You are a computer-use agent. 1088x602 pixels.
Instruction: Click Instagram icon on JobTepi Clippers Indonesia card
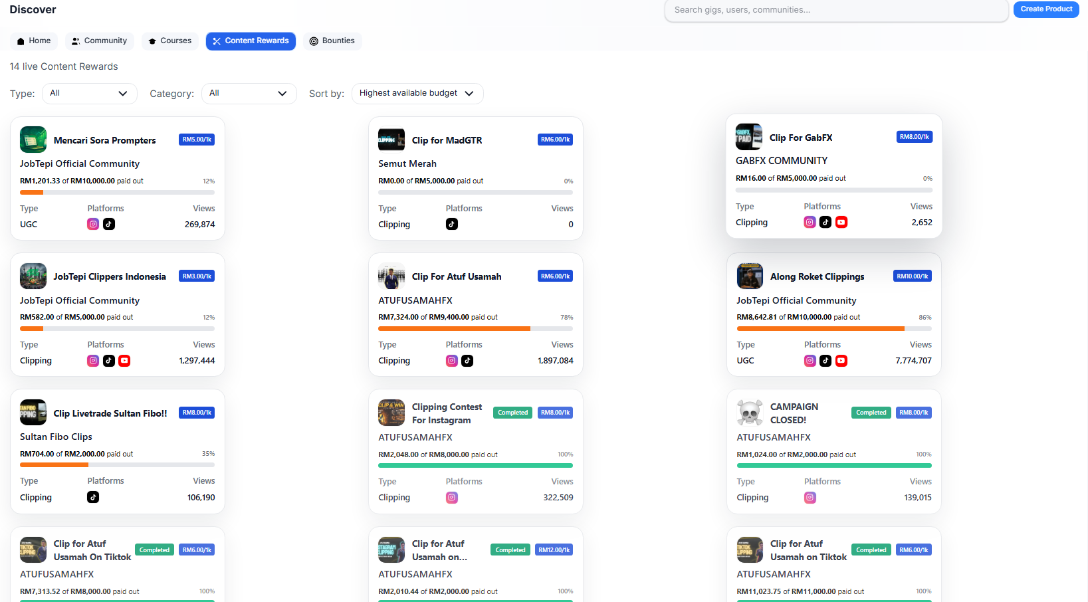tap(93, 361)
